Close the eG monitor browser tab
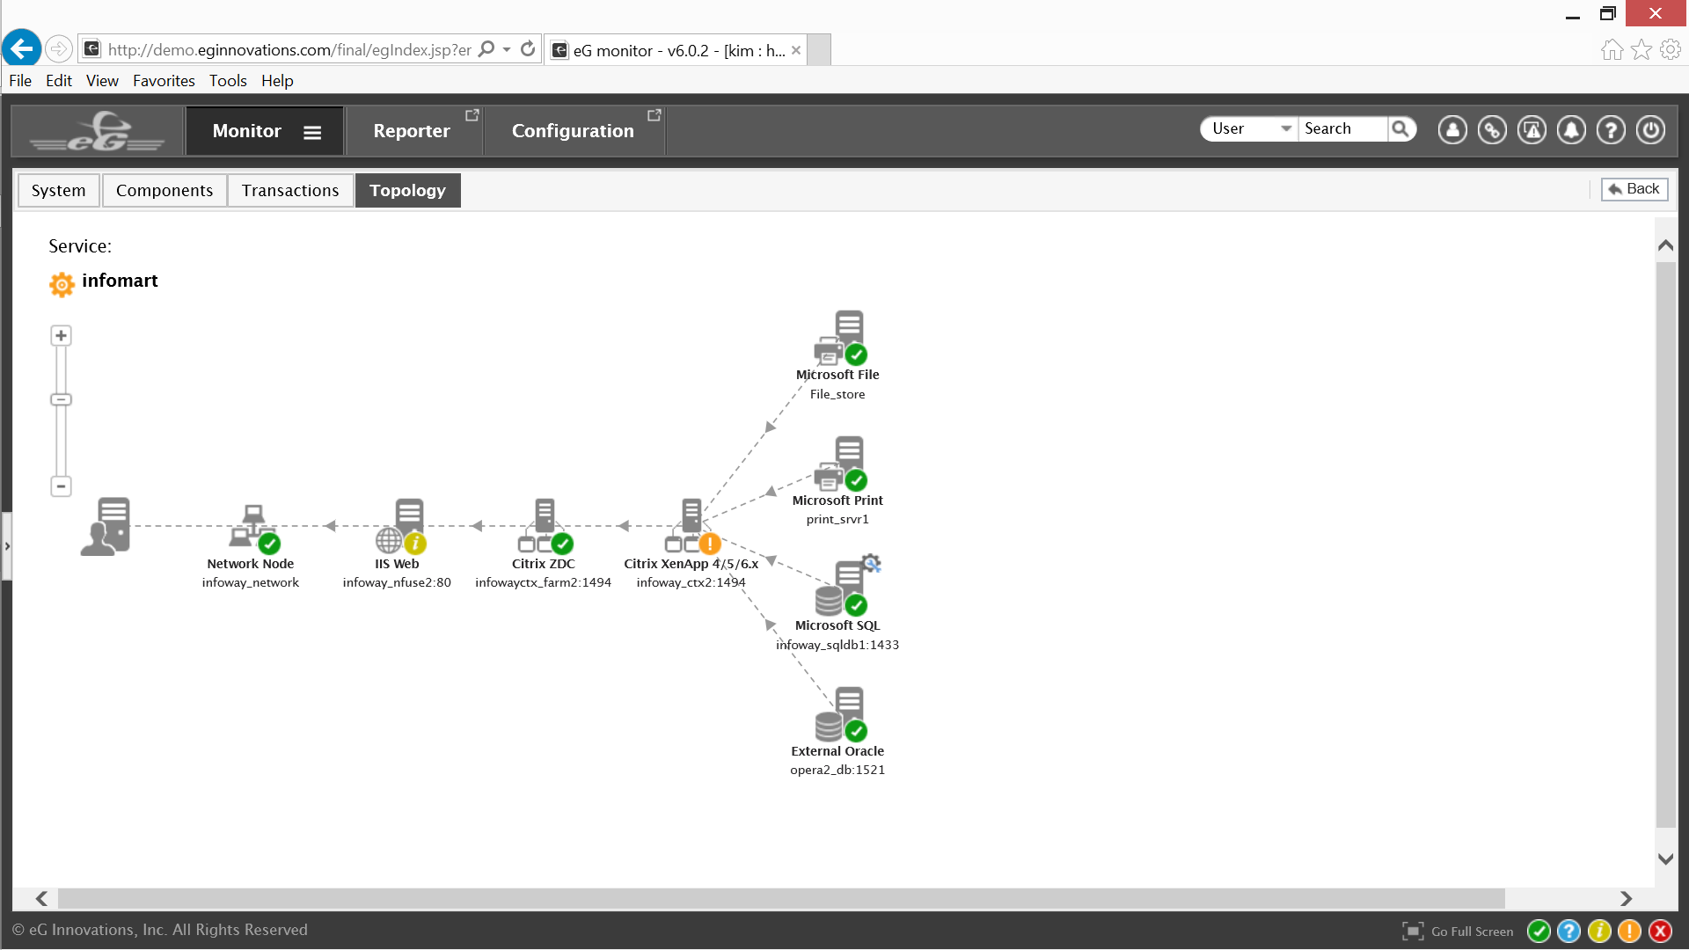This screenshot has height=950, width=1689. (x=796, y=50)
